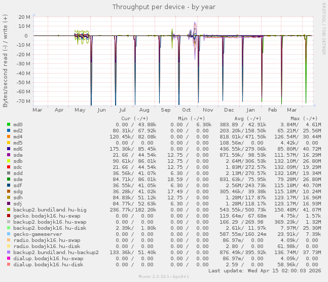Click the sdj dark purple legend swatch
Image resolution: width=328 pixels, height=282 pixels.
tap(9, 203)
